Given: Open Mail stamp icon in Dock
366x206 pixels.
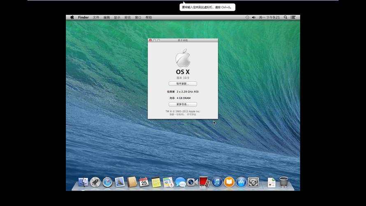Looking at the screenshot, I should [x=120, y=182].
